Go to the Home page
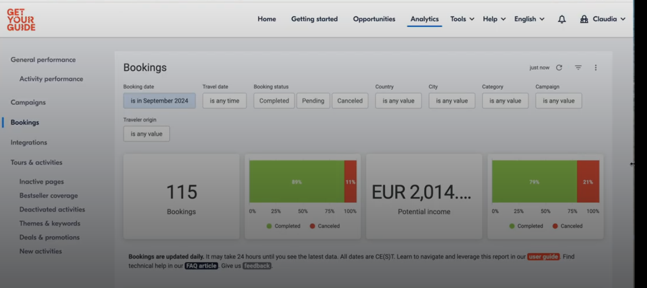647x288 pixels. pyautogui.click(x=267, y=19)
